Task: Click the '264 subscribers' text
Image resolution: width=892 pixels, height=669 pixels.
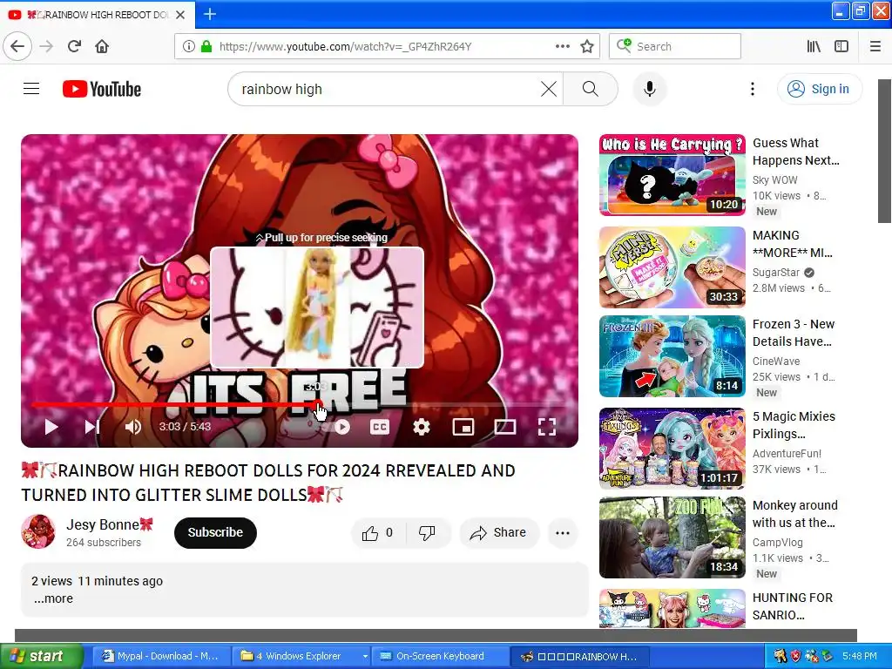Action: (x=104, y=542)
